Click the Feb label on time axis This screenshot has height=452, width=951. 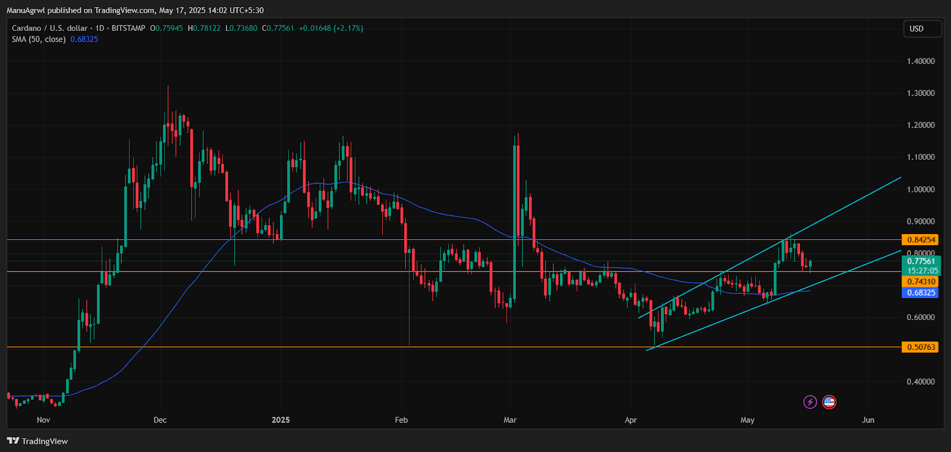401,420
